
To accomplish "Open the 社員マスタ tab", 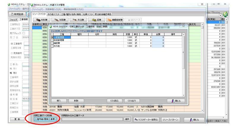I will point(88,14).
